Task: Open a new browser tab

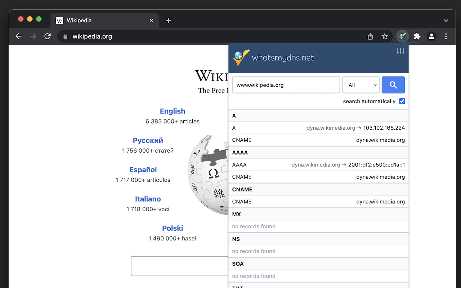Action: point(169,21)
